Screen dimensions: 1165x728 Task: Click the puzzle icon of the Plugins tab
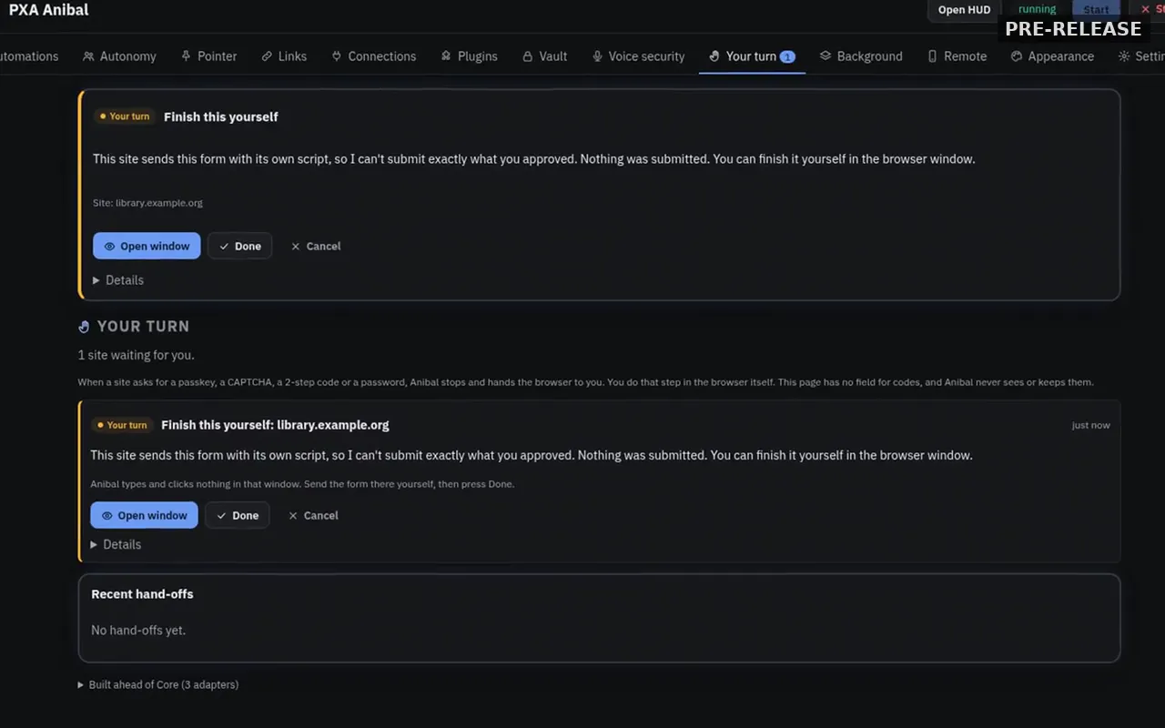coord(446,56)
